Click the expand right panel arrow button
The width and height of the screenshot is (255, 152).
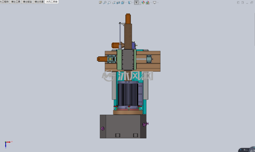(x=243, y=2)
